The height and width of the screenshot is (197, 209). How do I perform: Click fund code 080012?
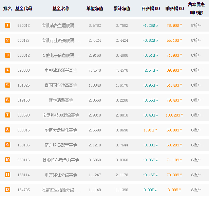(x=24, y=55)
